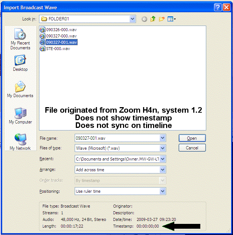The height and width of the screenshot is (235, 233).
Task: Open My Network places
Action: [20, 142]
